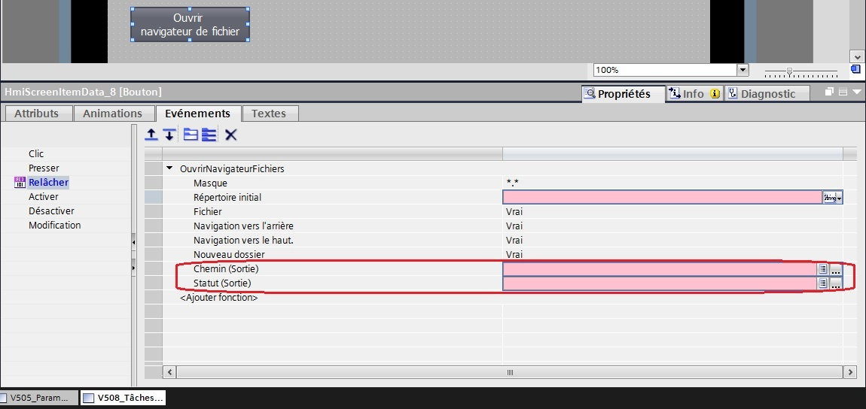Click the zoom slider handle
The height and width of the screenshot is (409, 866).
pyautogui.click(x=790, y=71)
